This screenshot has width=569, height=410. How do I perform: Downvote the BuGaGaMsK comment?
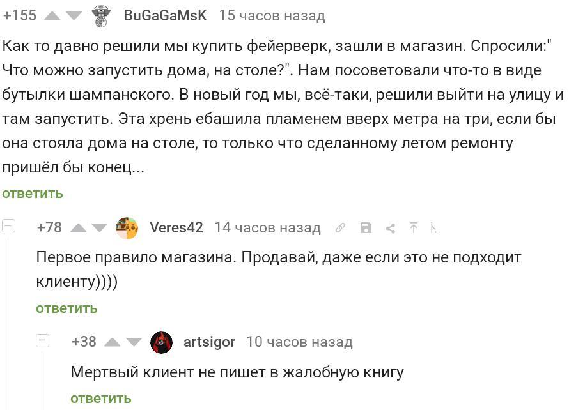[x=74, y=16]
